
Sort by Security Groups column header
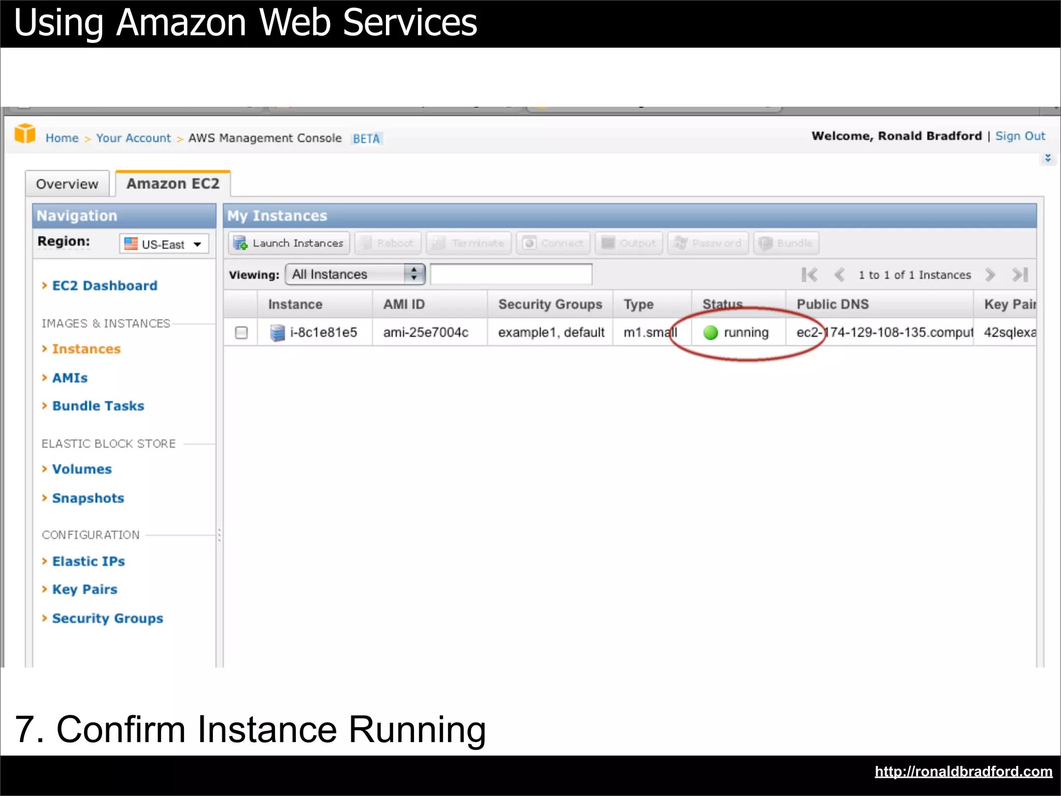(550, 304)
